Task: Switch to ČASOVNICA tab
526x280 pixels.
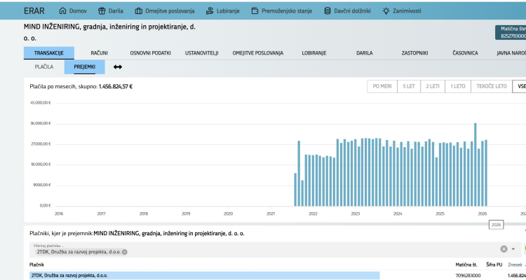Action: point(465,53)
